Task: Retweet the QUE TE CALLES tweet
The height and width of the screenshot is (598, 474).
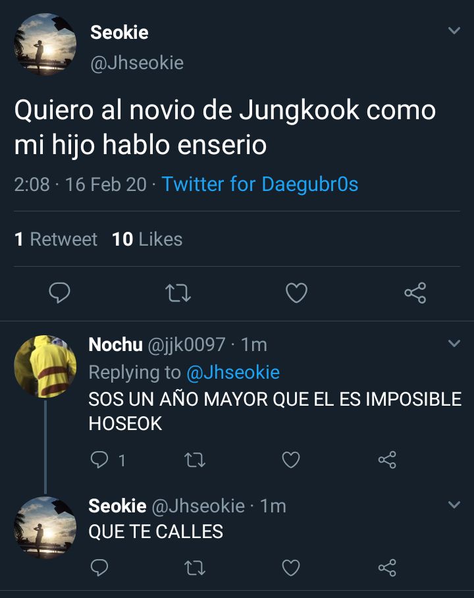Action: 195,568
